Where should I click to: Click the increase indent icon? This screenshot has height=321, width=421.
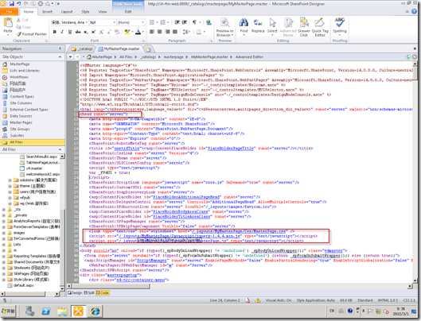click(185, 22)
